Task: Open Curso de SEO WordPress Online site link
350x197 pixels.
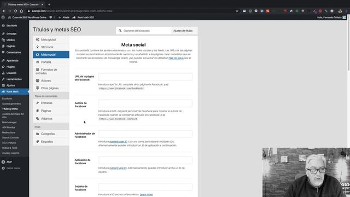Action: tap(27, 18)
